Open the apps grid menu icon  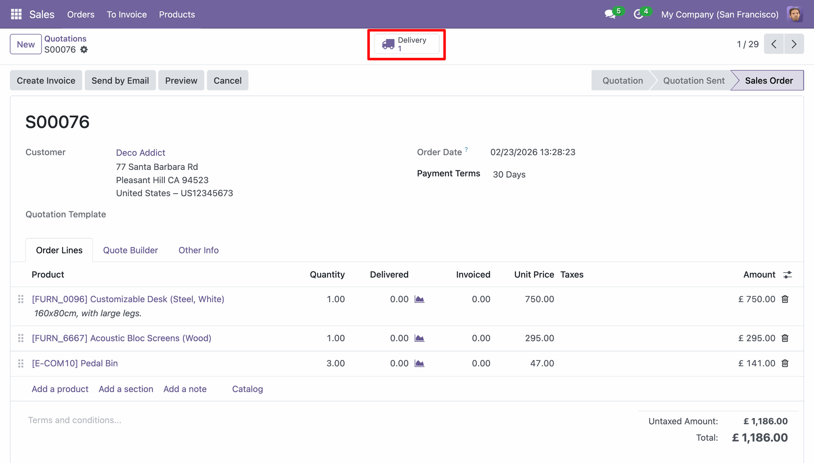[16, 14]
